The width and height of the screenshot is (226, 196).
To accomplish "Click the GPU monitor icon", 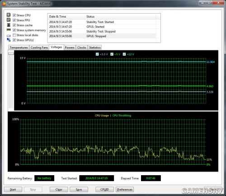I will tap(9, 40).
